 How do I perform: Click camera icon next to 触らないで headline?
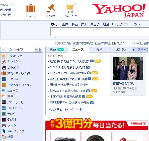pyautogui.click(x=88, y=91)
